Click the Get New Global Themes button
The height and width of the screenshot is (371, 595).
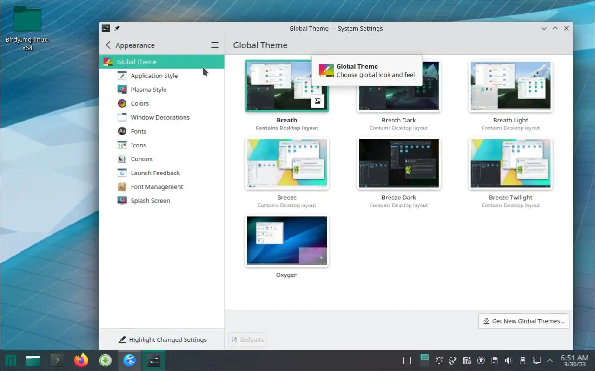coord(524,321)
